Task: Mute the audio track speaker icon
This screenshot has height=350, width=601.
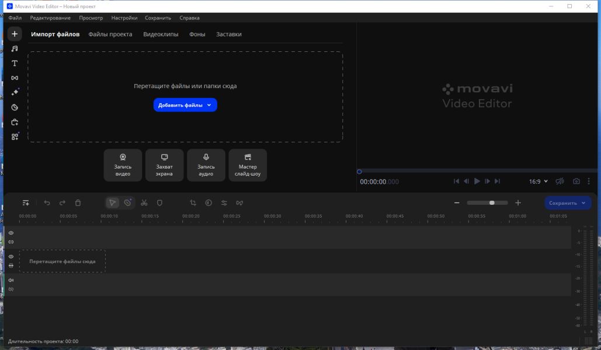Action: pos(11,280)
